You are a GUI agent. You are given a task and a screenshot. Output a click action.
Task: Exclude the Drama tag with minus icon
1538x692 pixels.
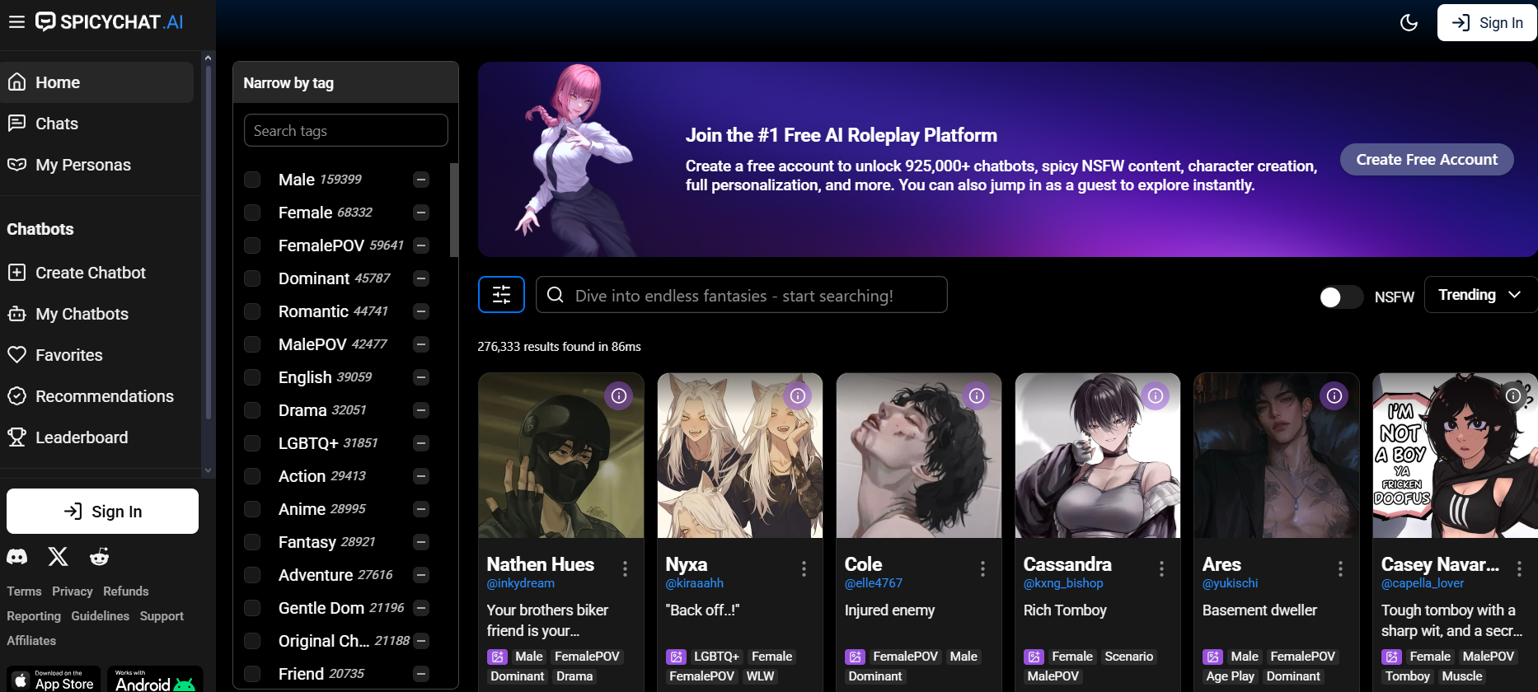(x=421, y=410)
